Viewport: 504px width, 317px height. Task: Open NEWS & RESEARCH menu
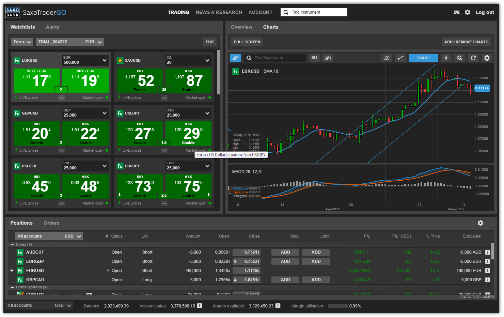coord(219,12)
